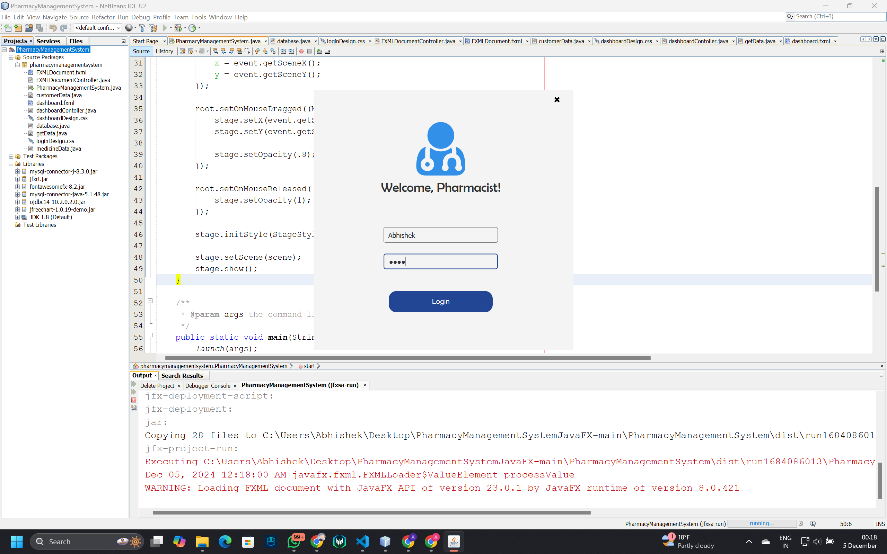The width and height of the screenshot is (887, 554).
Task: Click the Re-run icon at the top of the Output sidebar
Action: pyautogui.click(x=134, y=384)
